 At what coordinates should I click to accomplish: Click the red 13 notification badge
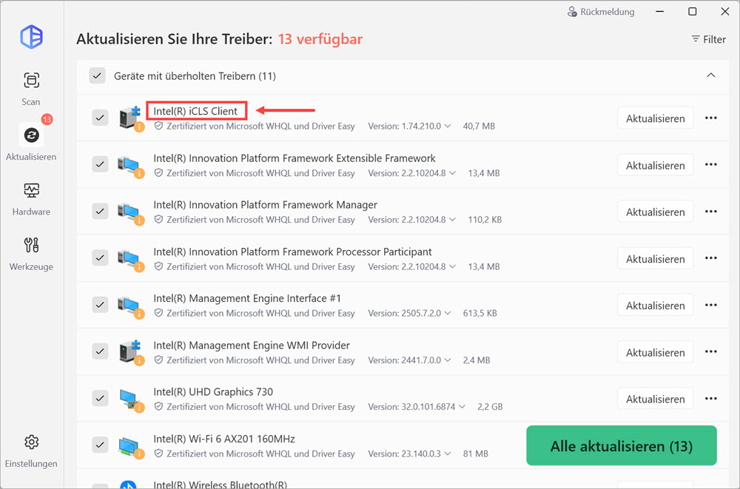pyautogui.click(x=47, y=119)
